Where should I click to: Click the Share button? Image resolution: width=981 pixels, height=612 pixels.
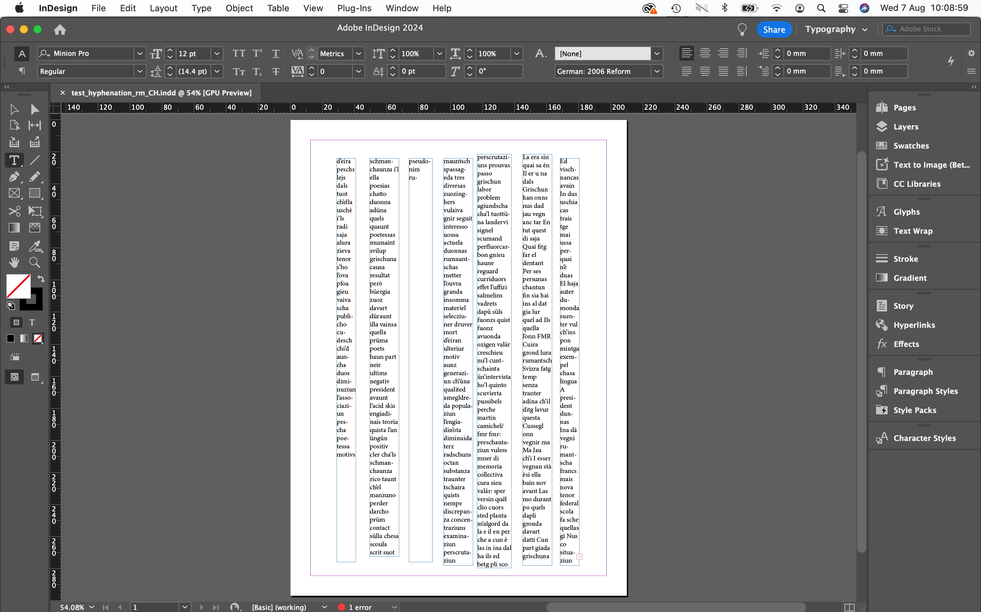[774, 29]
